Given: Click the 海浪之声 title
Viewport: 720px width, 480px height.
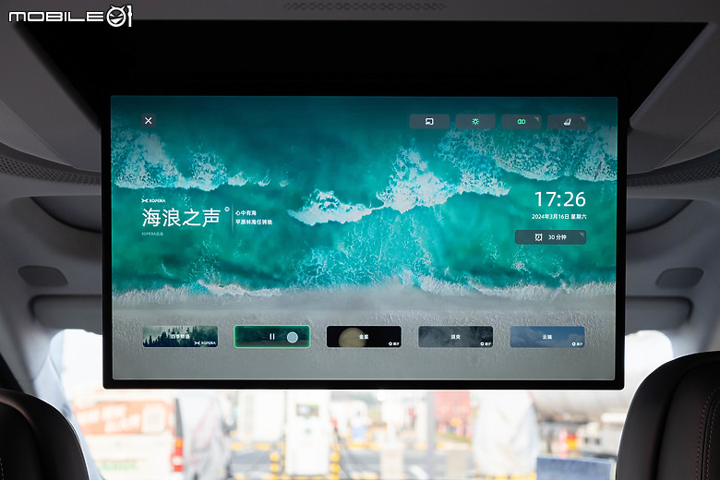Looking at the screenshot, I should 181,217.
